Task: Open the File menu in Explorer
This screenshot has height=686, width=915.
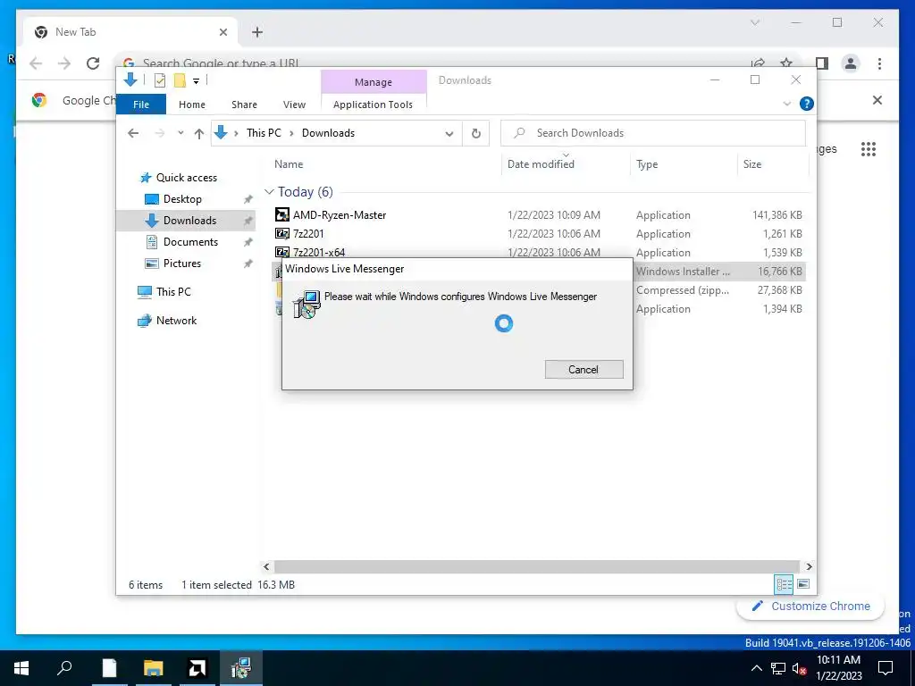Action: tap(141, 105)
